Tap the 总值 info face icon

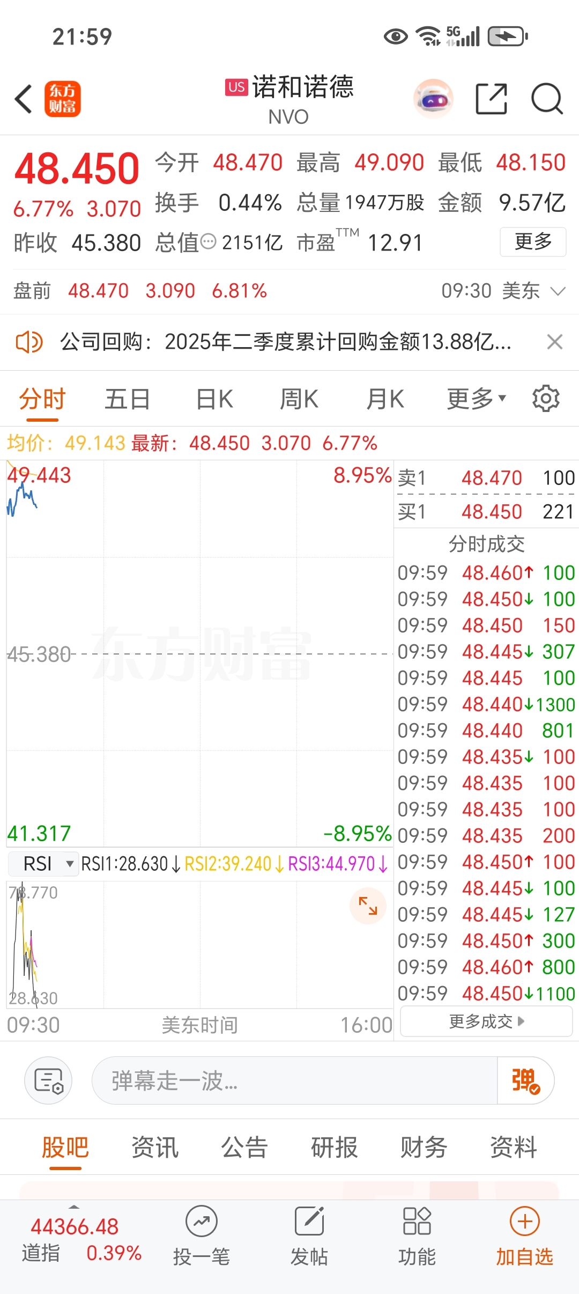coord(208,242)
